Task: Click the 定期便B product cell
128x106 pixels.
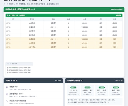Action: tap(53, 31)
